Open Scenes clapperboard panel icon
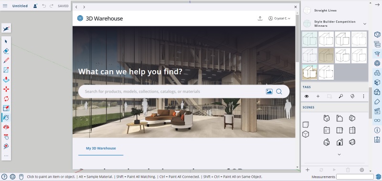This screenshot has height=181, width=382. [377, 111]
